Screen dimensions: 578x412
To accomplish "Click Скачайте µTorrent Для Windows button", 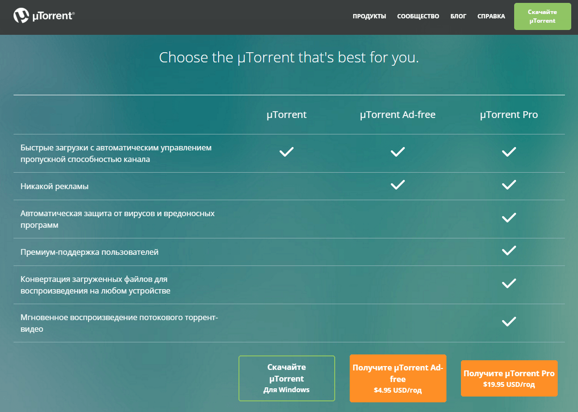I will point(286,378).
